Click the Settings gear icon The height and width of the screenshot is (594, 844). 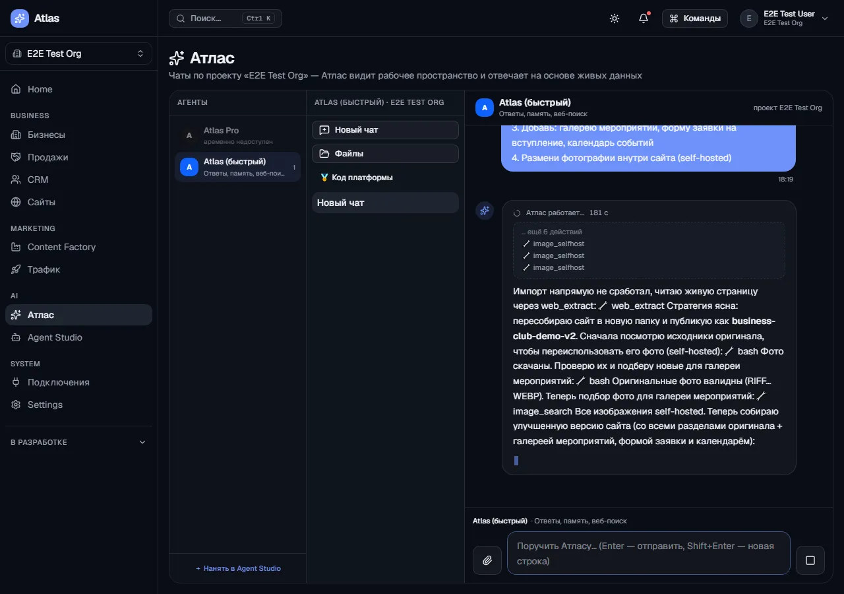point(16,405)
